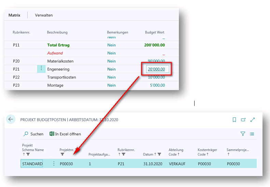Select the STANDARD schema name cell

pos(32,164)
